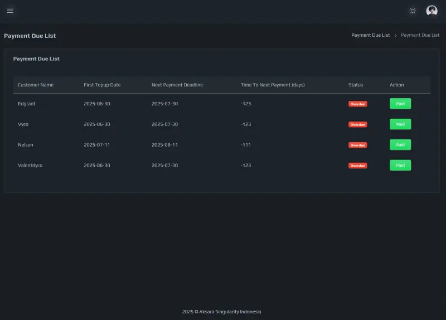Image resolution: width=446 pixels, height=320 pixels.
Task: Click Overdue badge in Valentdyco row
Action: [x=357, y=166]
